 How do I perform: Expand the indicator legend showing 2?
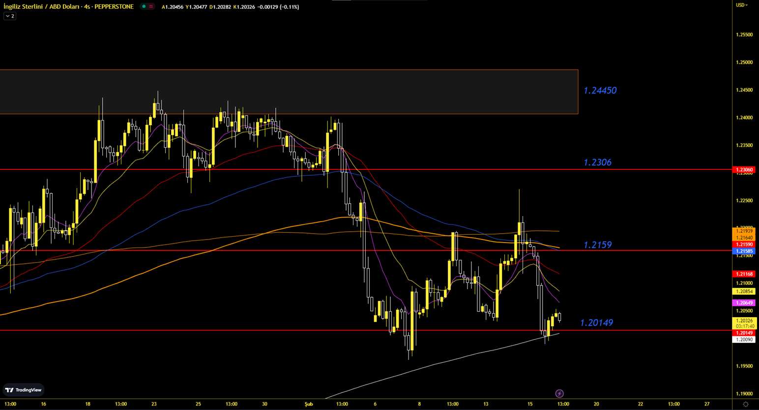(x=10, y=16)
